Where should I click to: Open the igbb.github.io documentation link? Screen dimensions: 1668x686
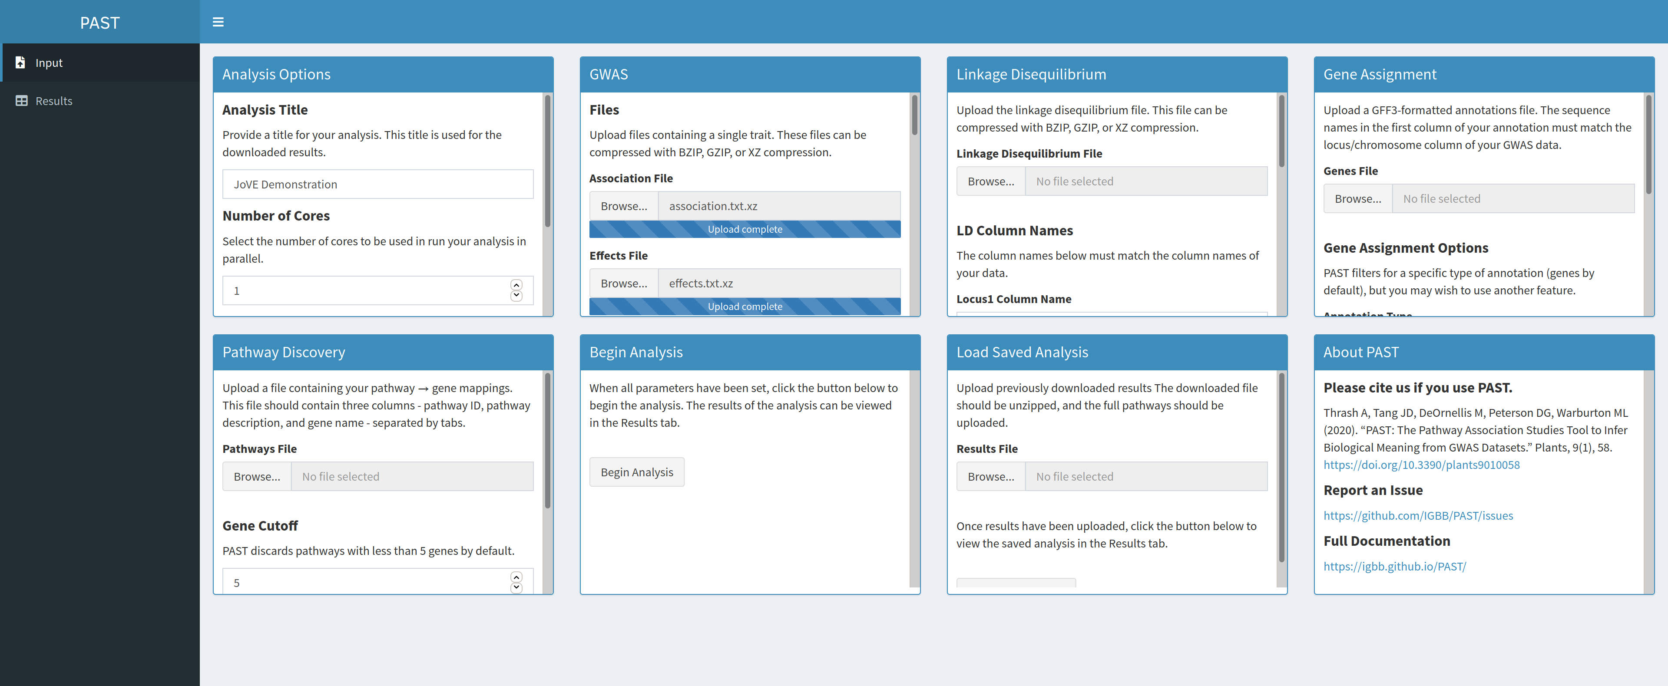coord(1394,566)
